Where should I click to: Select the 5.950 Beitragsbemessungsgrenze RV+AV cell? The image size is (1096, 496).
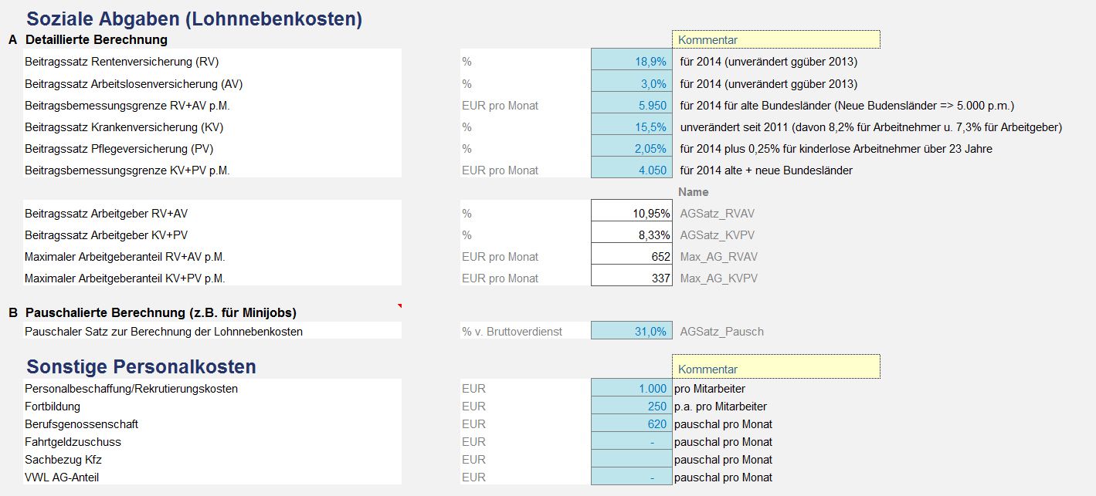point(631,105)
